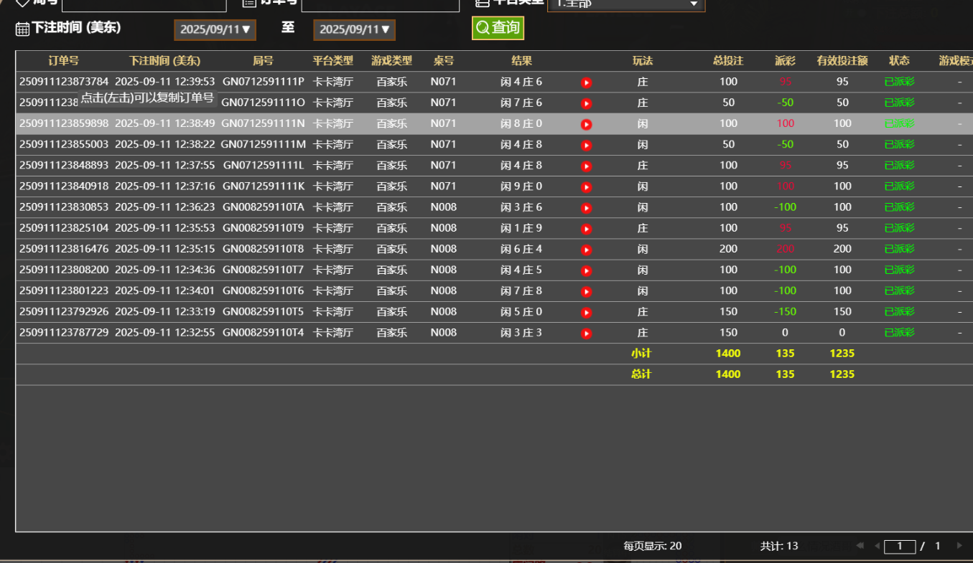The image size is (973, 563).
Task: Expand the platform type dropdown
Action: [x=625, y=4]
